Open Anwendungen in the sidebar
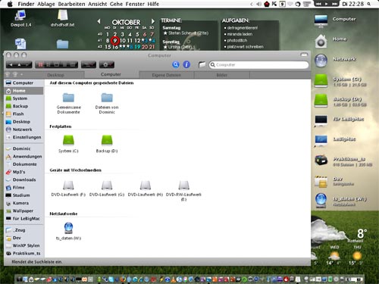Viewport: 379px width, 284px height. (23, 157)
